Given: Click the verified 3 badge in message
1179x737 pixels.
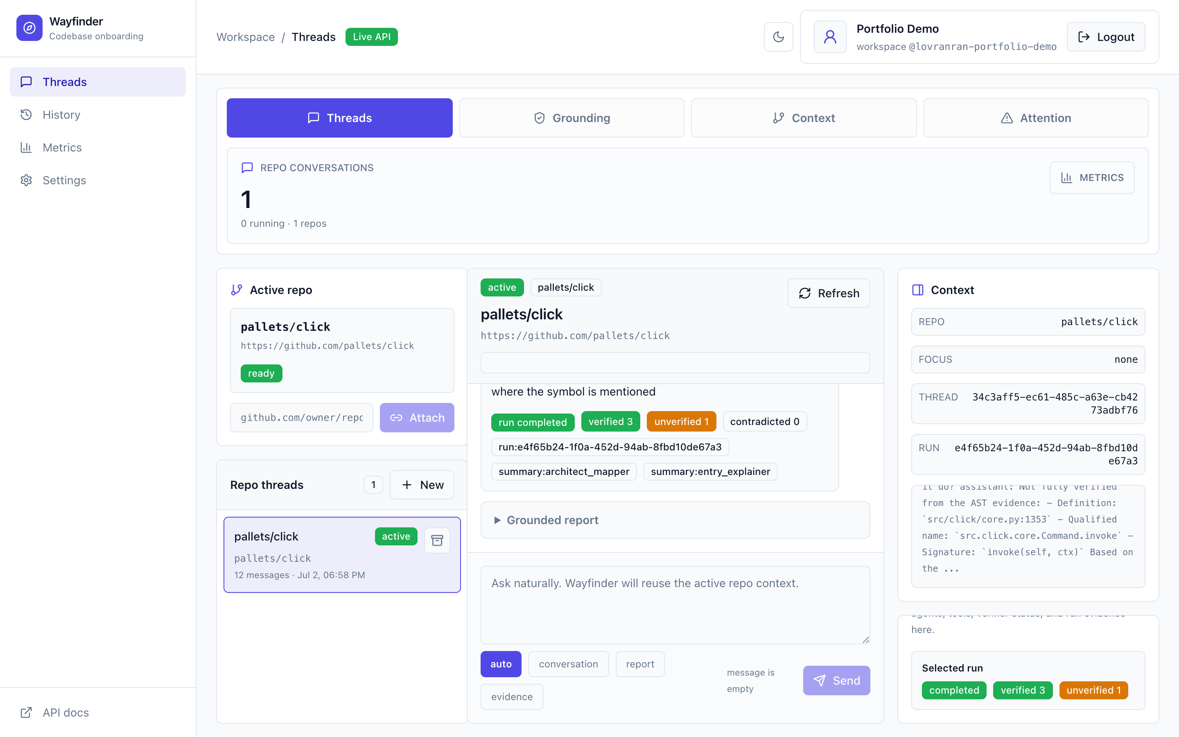Looking at the screenshot, I should pyautogui.click(x=610, y=421).
